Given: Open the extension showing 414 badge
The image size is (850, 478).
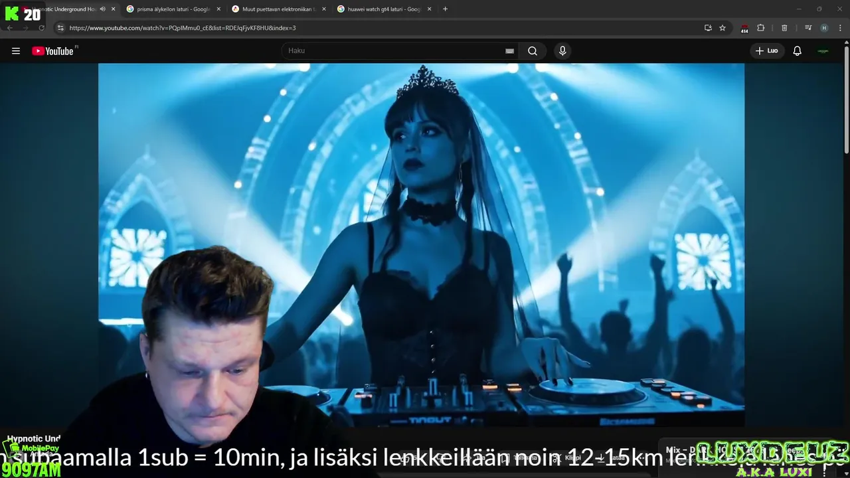Looking at the screenshot, I should coord(744,28).
